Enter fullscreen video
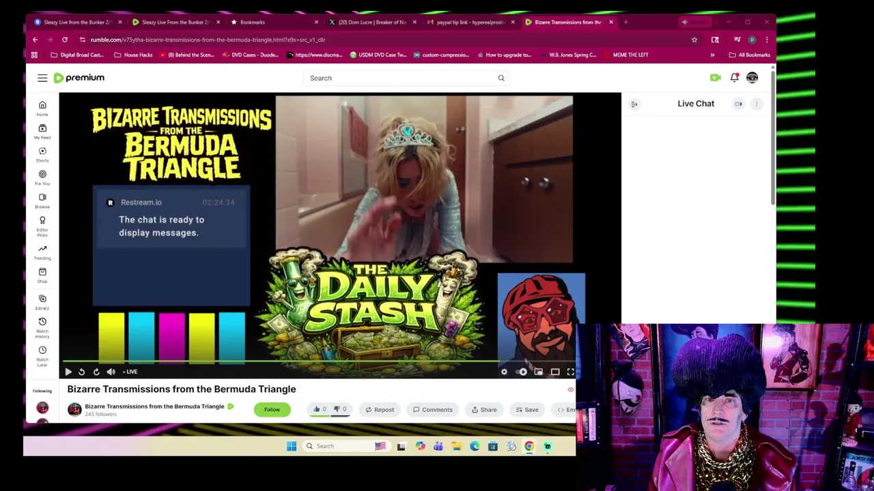The width and height of the screenshot is (874, 491). [x=571, y=372]
